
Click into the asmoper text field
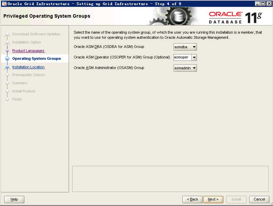(182, 57)
